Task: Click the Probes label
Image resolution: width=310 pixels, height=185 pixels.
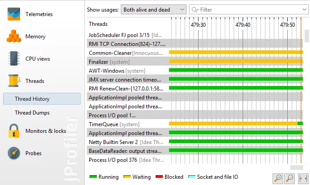Action: coord(33,153)
